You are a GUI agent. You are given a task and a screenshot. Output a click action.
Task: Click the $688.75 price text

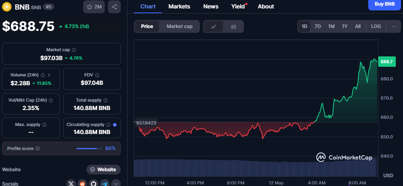click(x=28, y=26)
